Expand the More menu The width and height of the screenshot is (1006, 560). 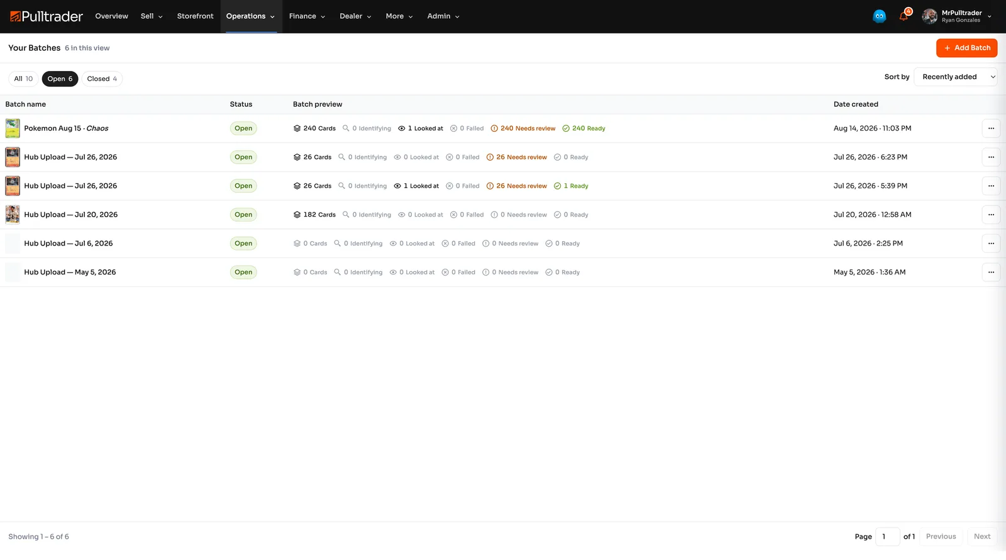[x=399, y=16]
